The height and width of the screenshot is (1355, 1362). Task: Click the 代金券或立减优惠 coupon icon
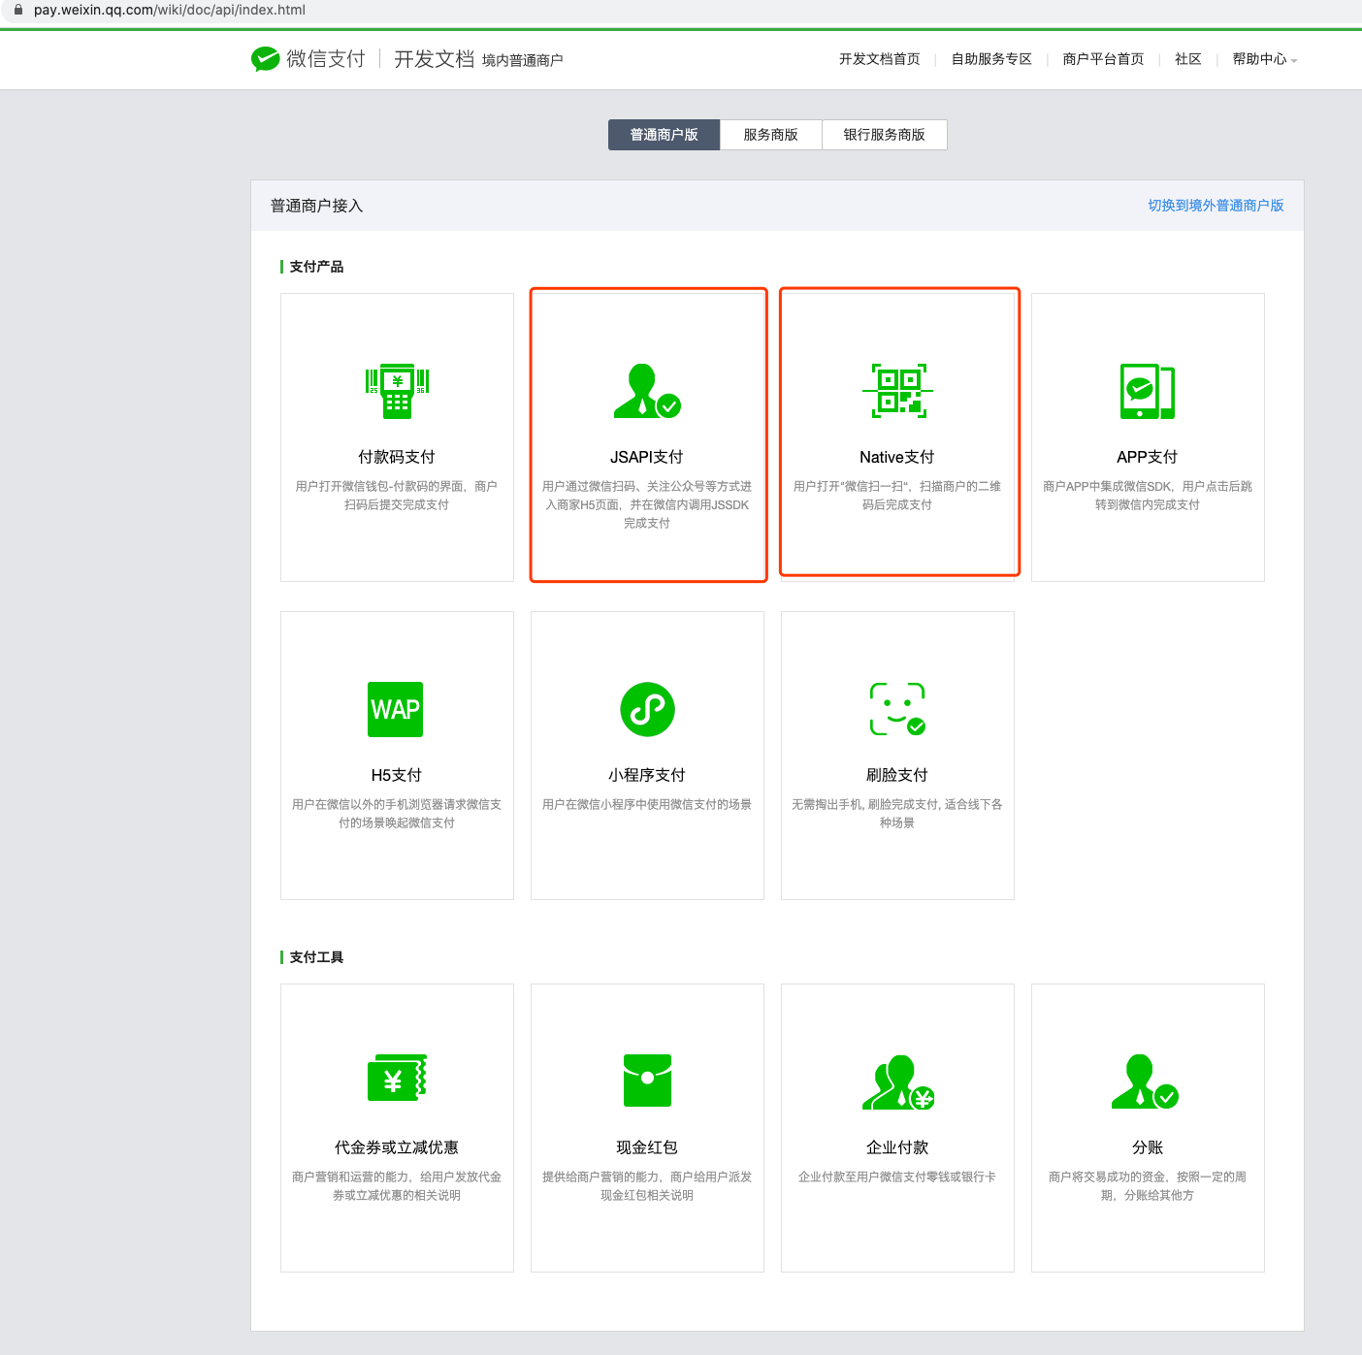(x=397, y=1078)
